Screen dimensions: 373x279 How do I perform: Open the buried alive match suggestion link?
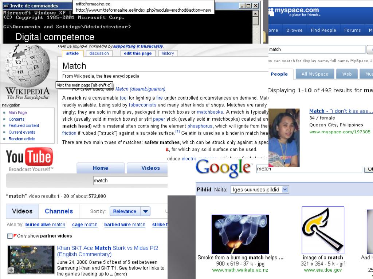pos(45,225)
